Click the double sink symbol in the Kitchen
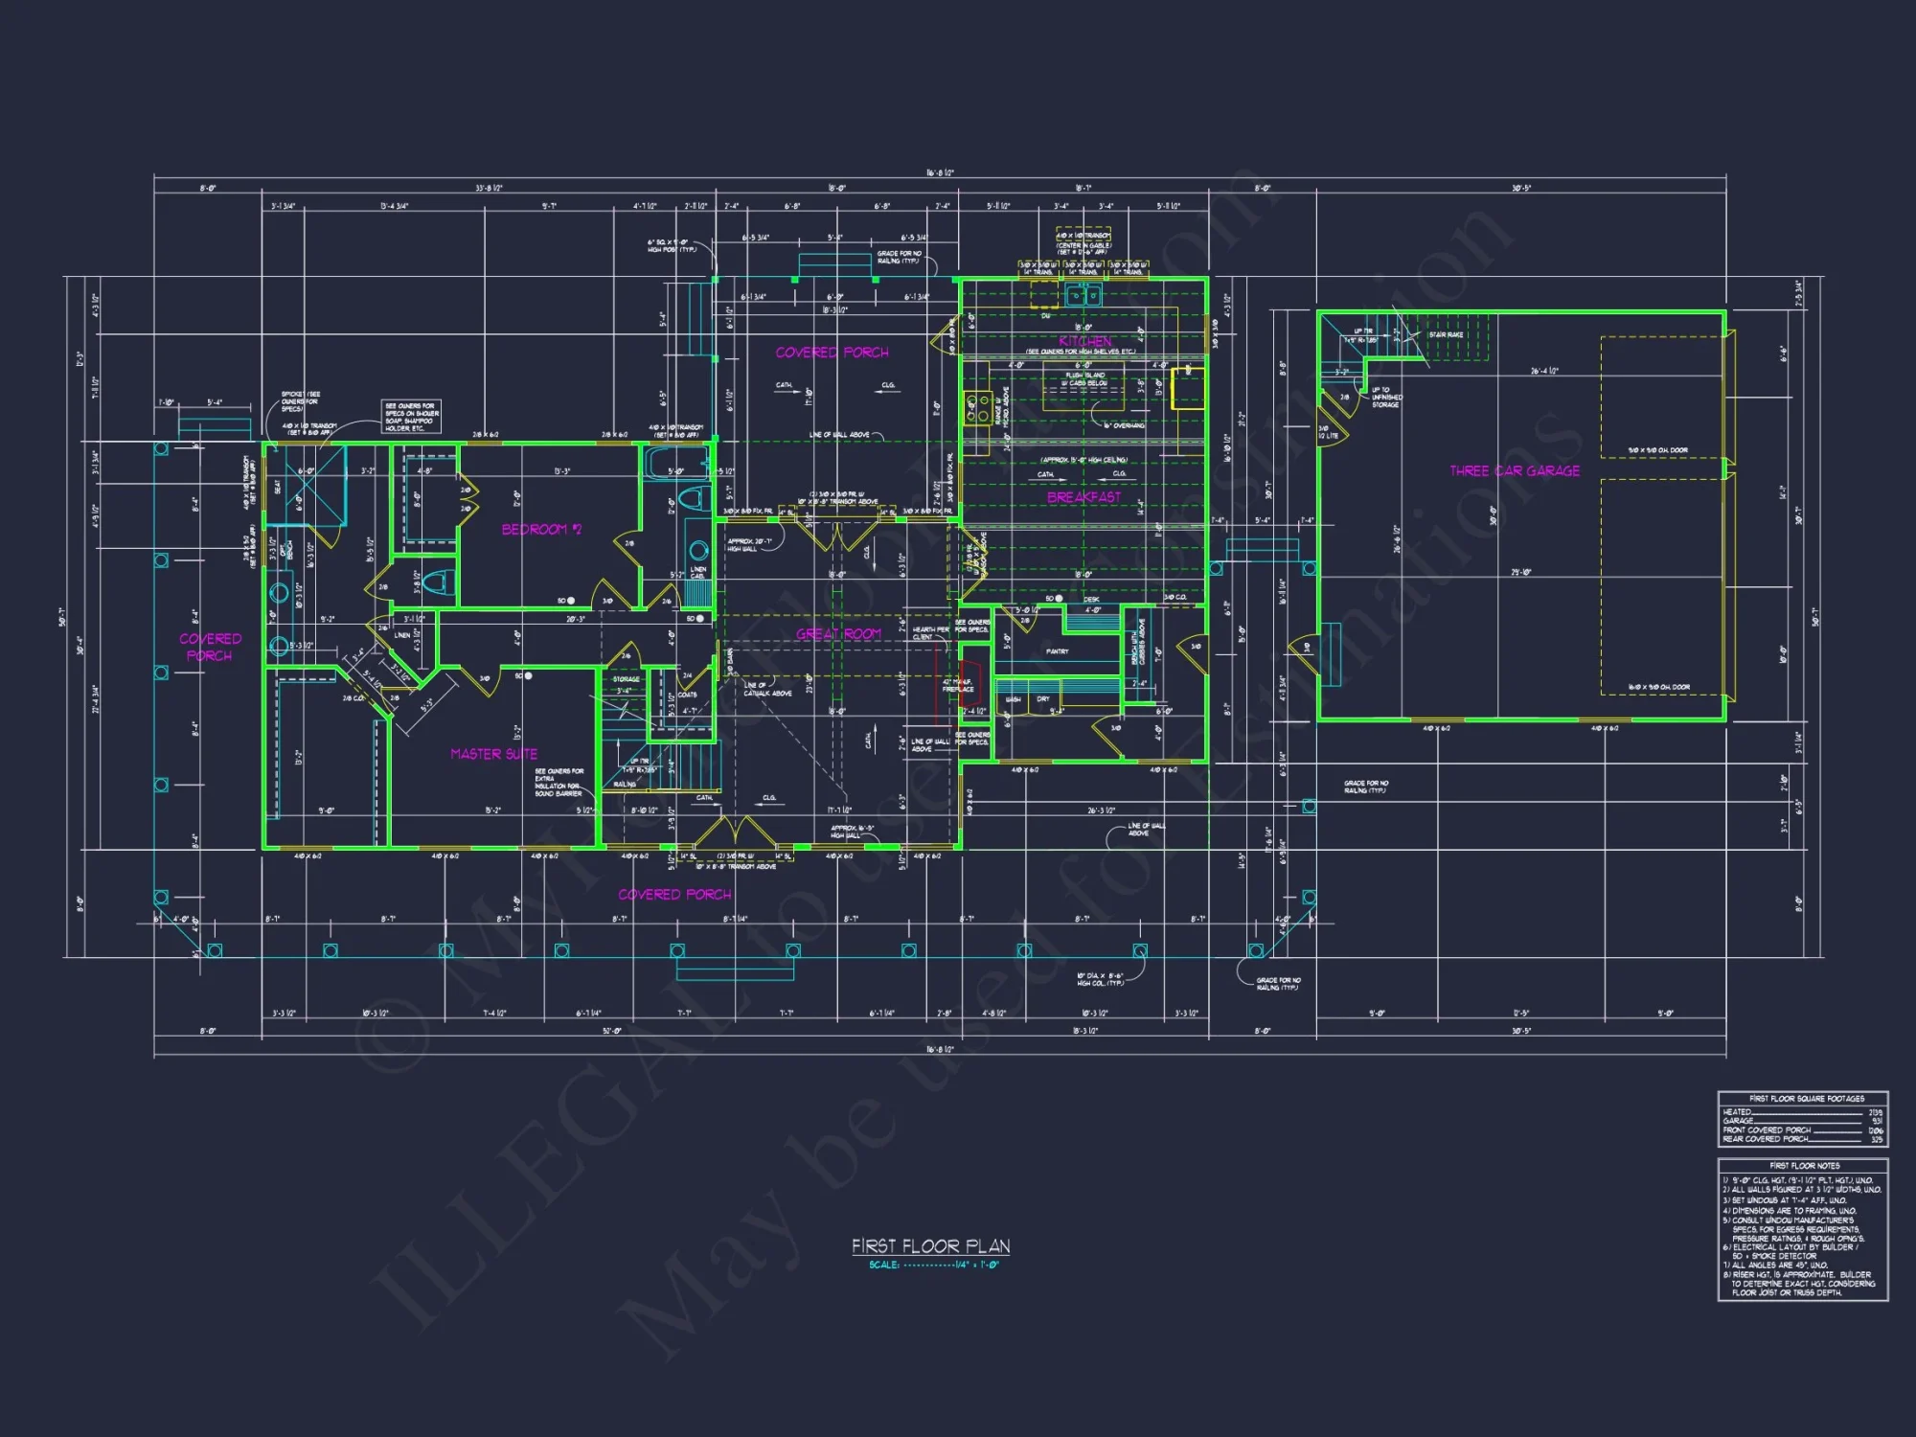1916x1437 pixels. 1083,295
